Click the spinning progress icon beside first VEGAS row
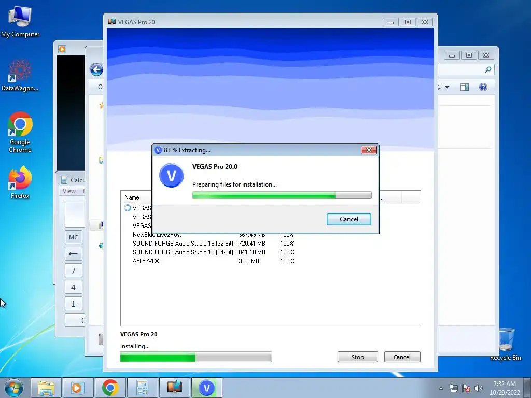Screen dimensions: 531x398 pos(128,208)
